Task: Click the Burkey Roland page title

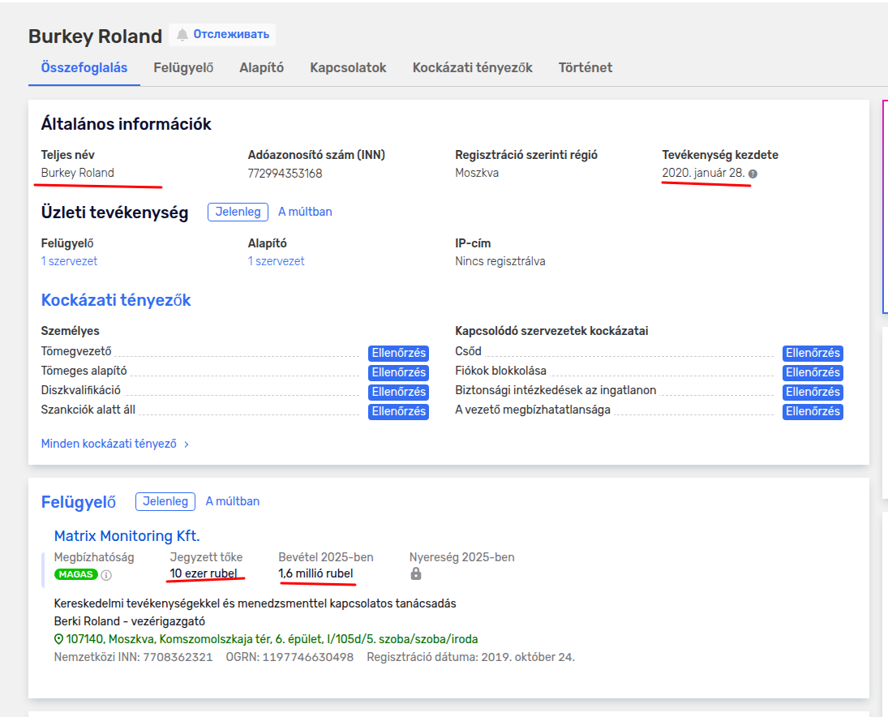Action: point(95,36)
